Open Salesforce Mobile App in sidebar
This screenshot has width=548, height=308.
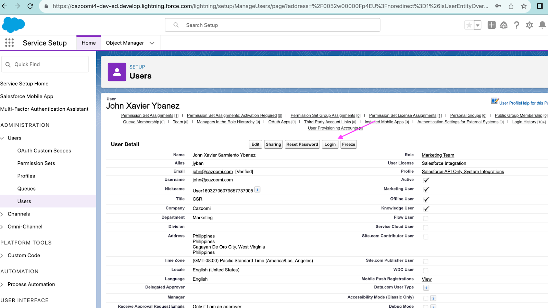pyautogui.click(x=27, y=96)
